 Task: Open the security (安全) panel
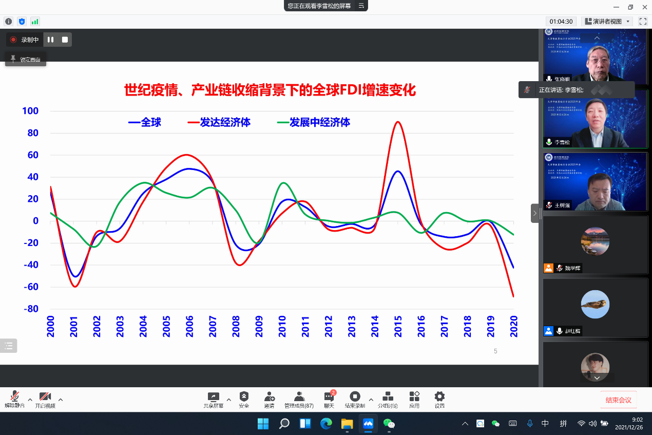coord(244,399)
